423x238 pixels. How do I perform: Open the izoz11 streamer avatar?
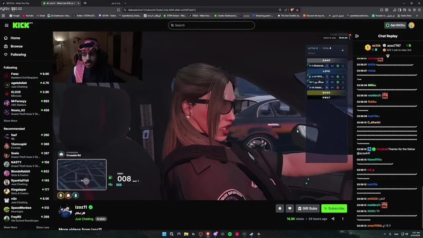pyautogui.click(x=65, y=211)
